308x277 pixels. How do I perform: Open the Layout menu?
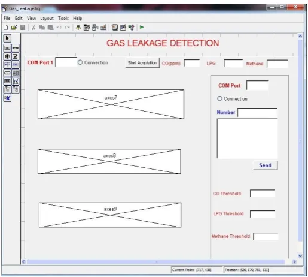click(x=47, y=19)
